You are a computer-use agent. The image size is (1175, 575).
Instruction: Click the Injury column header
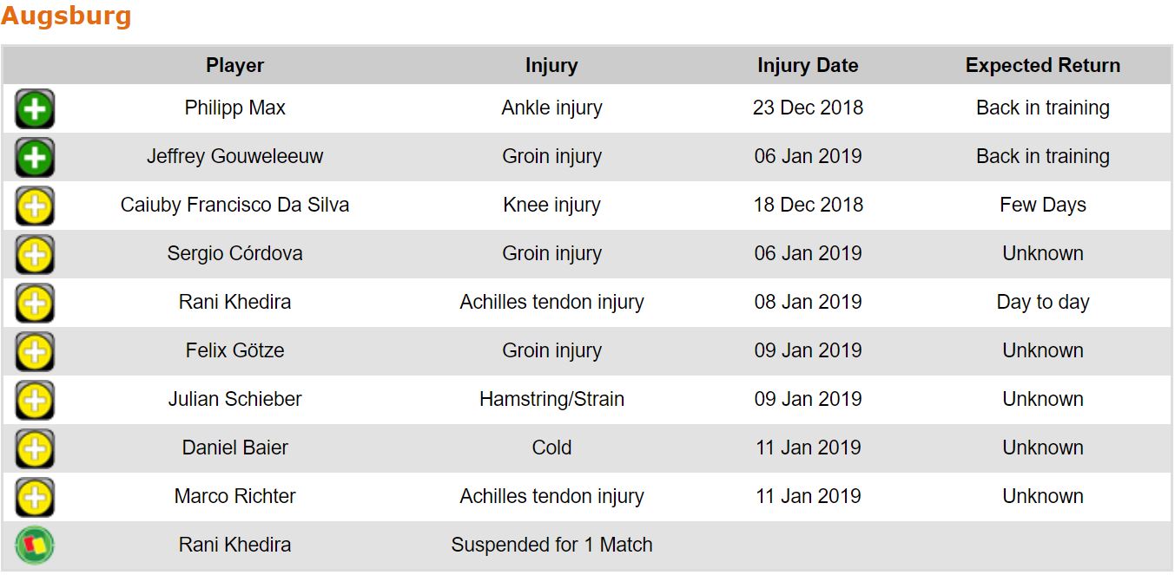[551, 66]
